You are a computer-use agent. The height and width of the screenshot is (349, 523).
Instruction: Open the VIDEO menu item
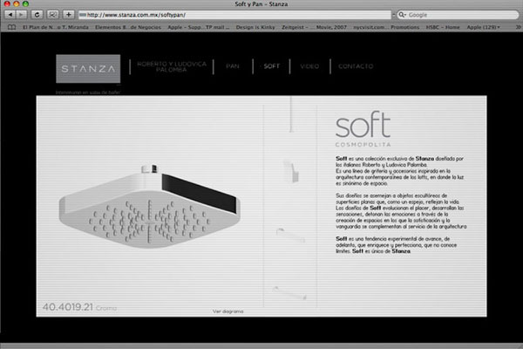point(309,66)
